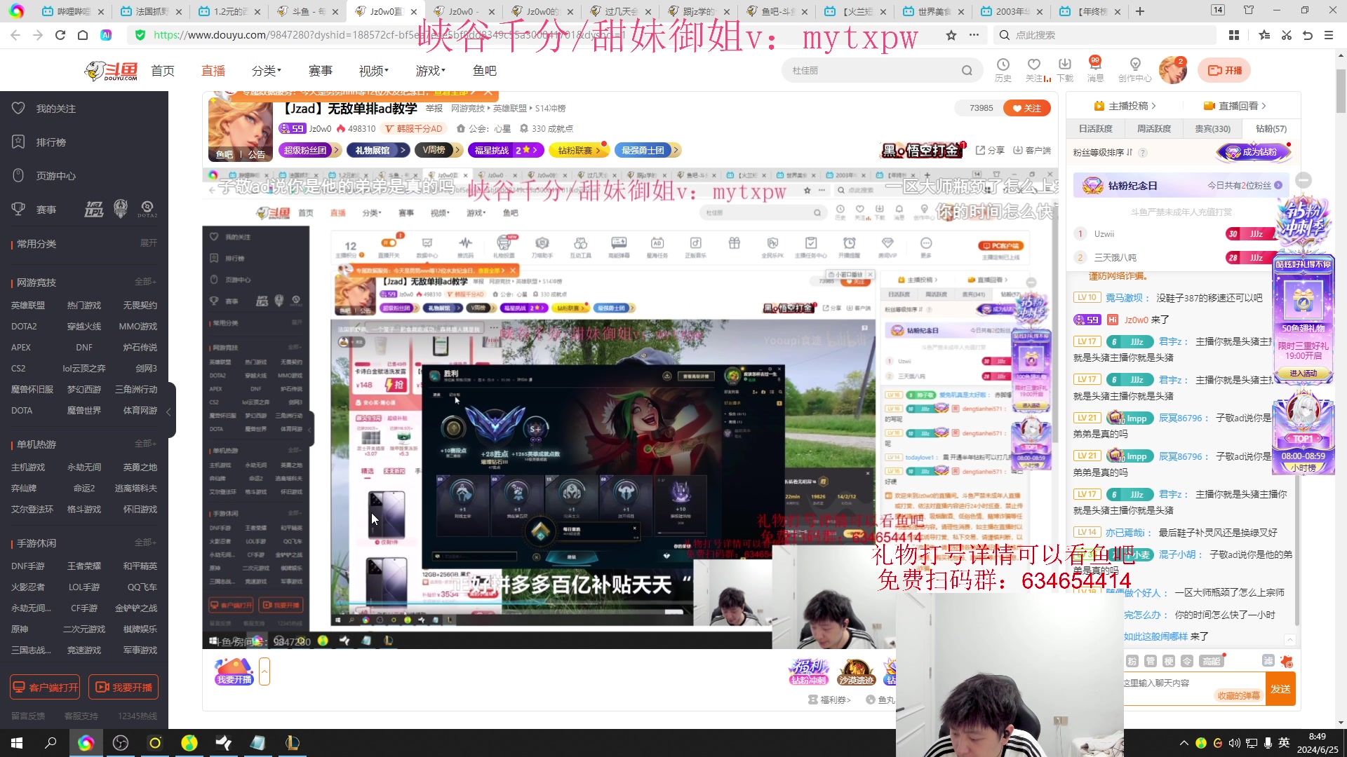1347x757 pixels.
Task: Click browser bookmark star in address bar
Action: pyautogui.click(x=951, y=34)
